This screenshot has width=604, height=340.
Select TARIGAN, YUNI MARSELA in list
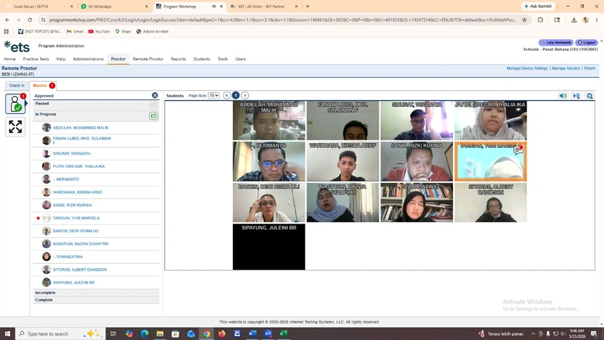point(76,218)
